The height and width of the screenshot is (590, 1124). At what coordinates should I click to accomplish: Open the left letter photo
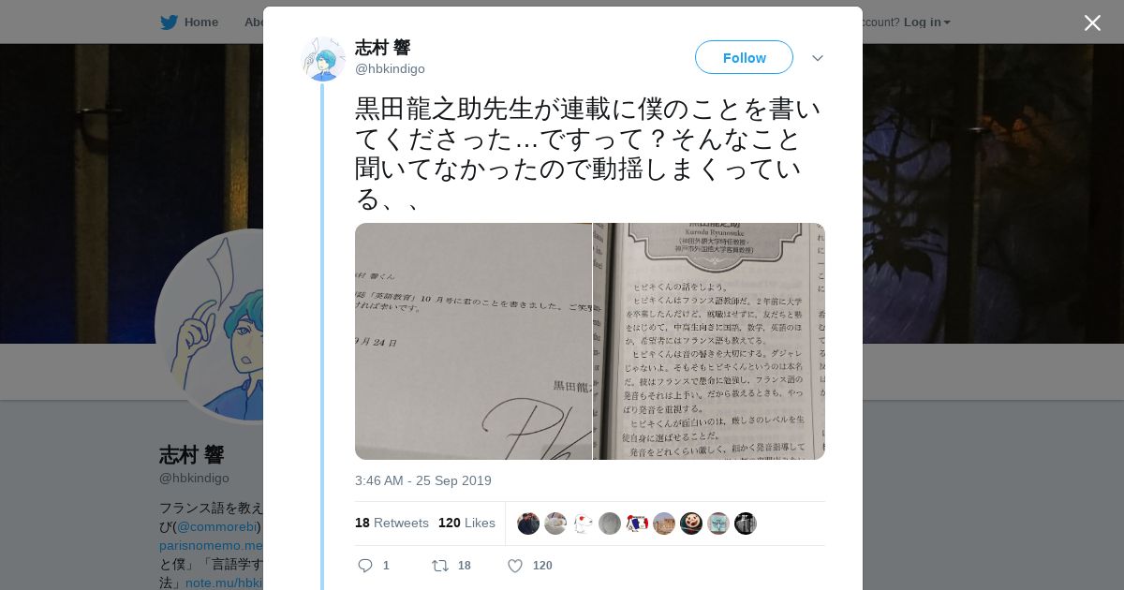coord(473,341)
